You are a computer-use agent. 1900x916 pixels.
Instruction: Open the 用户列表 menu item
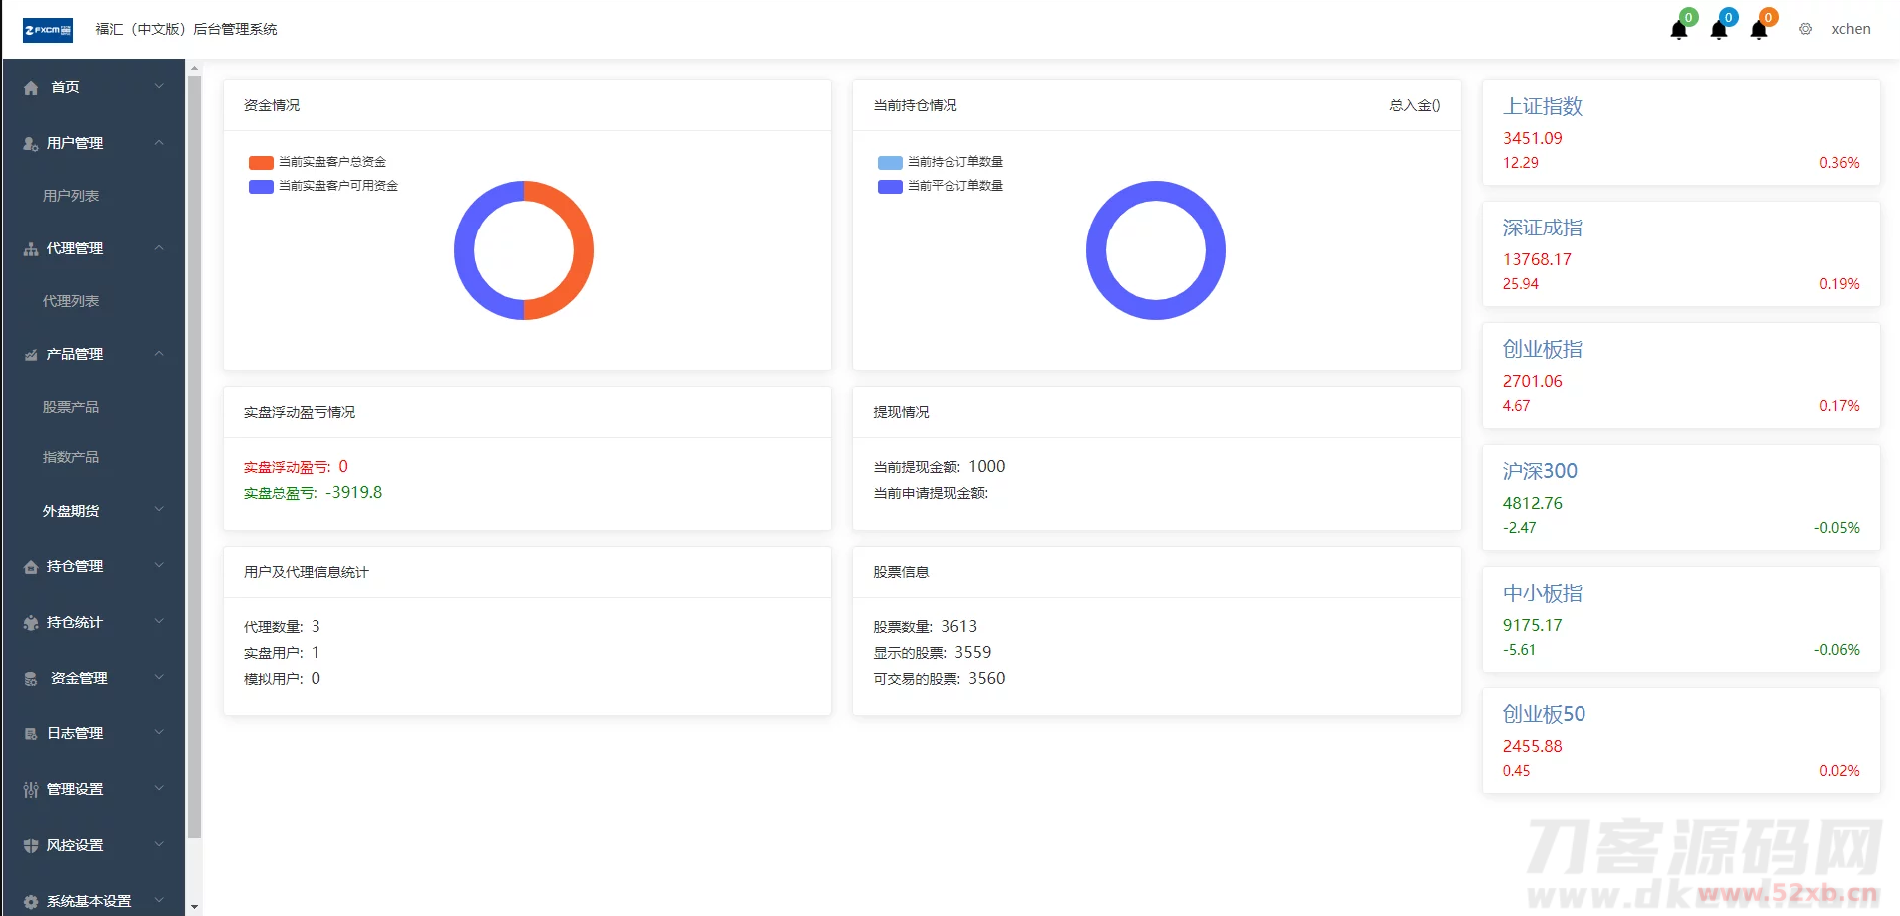pyautogui.click(x=71, y=196)
